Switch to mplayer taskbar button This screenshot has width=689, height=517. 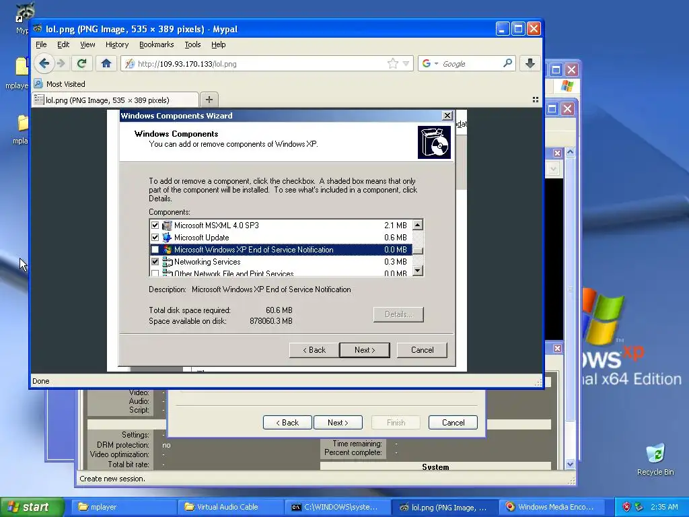[124, 507]
